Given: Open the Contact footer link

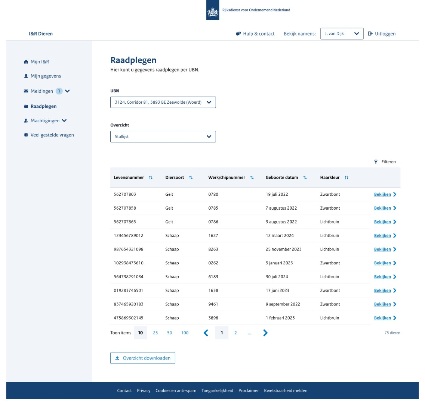Looking at the screenshot, I should pos(124,391).
